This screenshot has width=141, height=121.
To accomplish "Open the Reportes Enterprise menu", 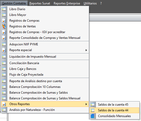I will pyautogui.click(x=67, y=3).
